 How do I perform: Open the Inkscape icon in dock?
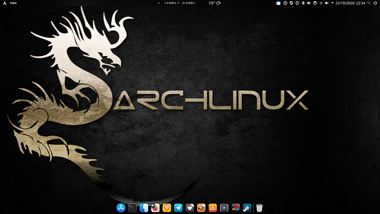(x=190, y=208)
